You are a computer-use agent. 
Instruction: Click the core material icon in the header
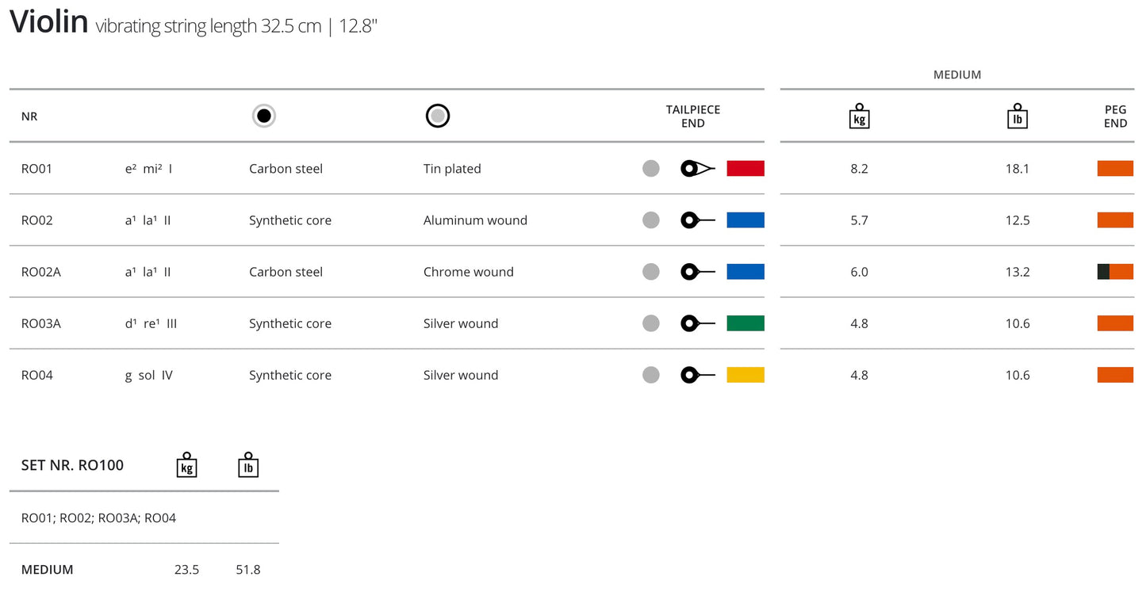pyautogui.click(x=264, y=116)
